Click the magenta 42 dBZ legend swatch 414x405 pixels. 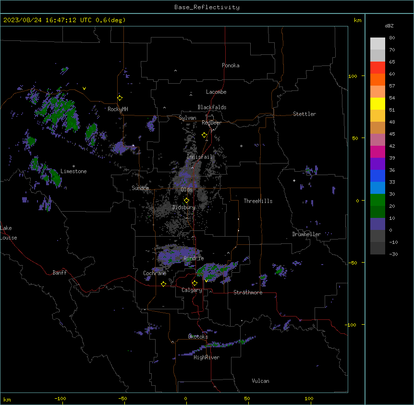point(377,152)
